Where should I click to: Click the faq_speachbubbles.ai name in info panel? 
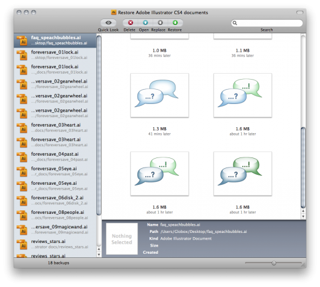[x=180, y=225]
